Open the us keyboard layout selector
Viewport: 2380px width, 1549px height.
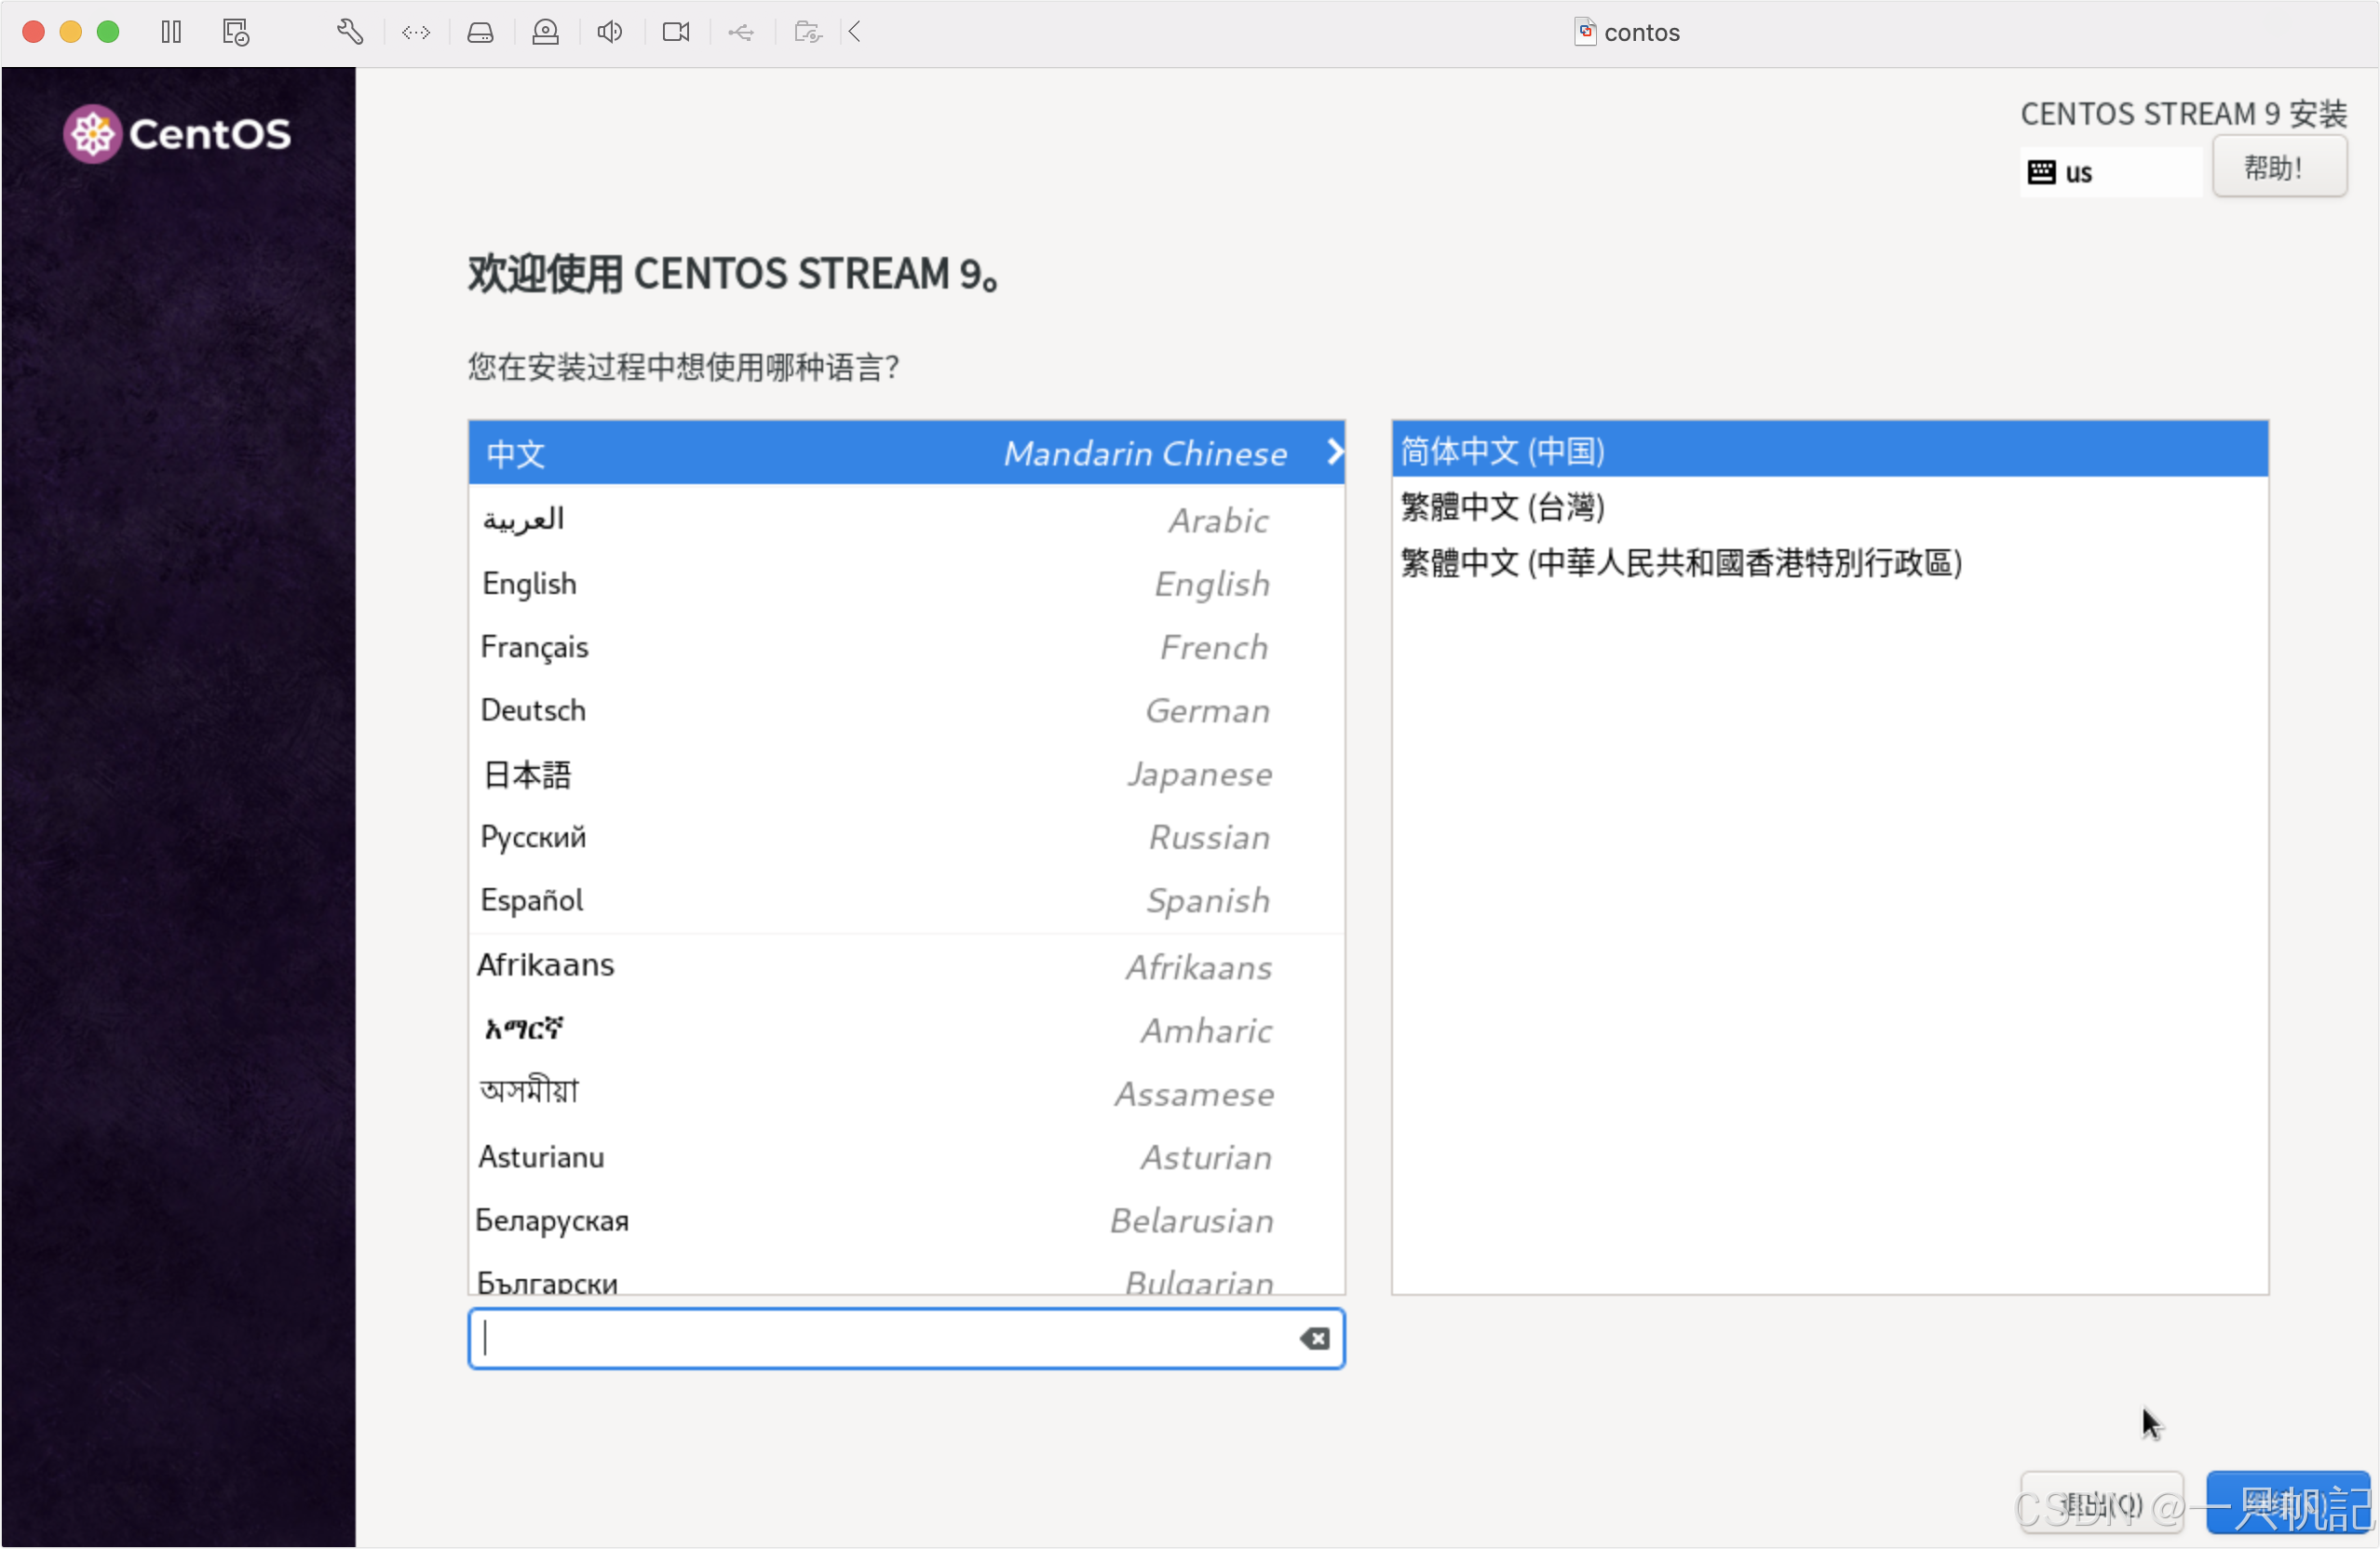[x=2111, y=172]
